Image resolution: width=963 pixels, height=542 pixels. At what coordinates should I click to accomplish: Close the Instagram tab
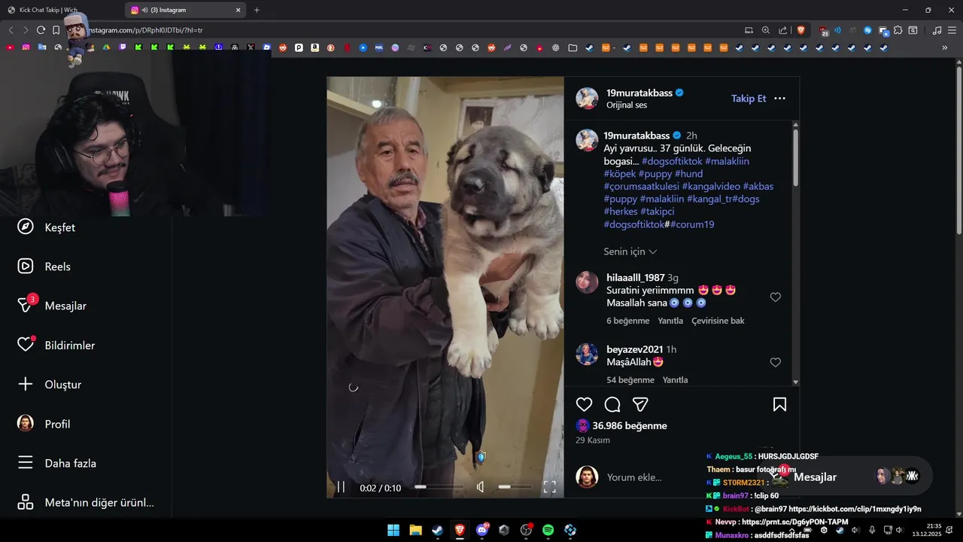point(238,10)
